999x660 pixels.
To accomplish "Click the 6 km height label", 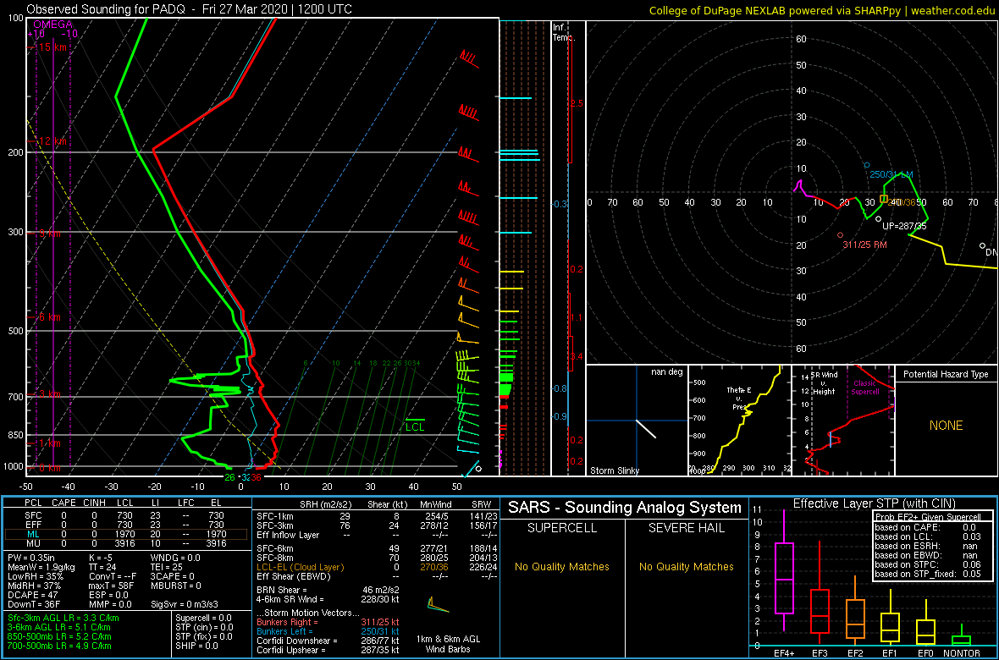I will click(x=50, y=316).
